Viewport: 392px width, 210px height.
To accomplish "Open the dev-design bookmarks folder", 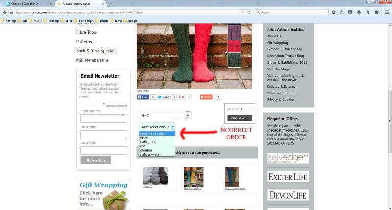I will point(83,21).
